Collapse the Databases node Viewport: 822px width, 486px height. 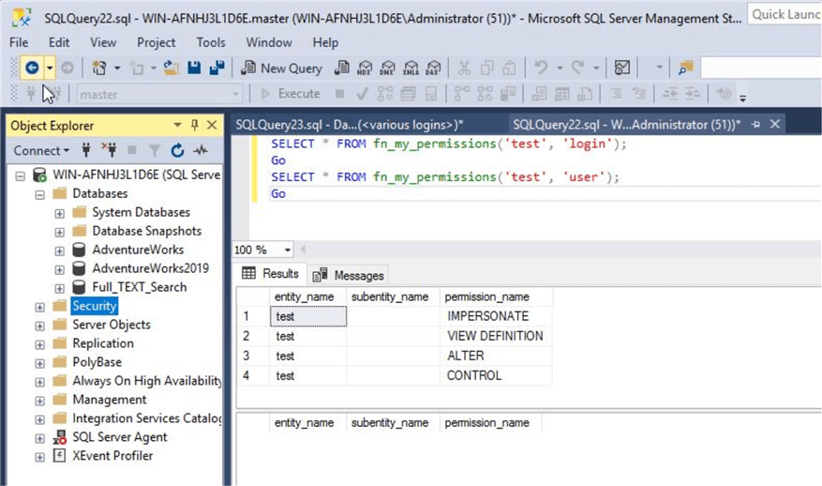pyautogui.click(x=40, y=194)
